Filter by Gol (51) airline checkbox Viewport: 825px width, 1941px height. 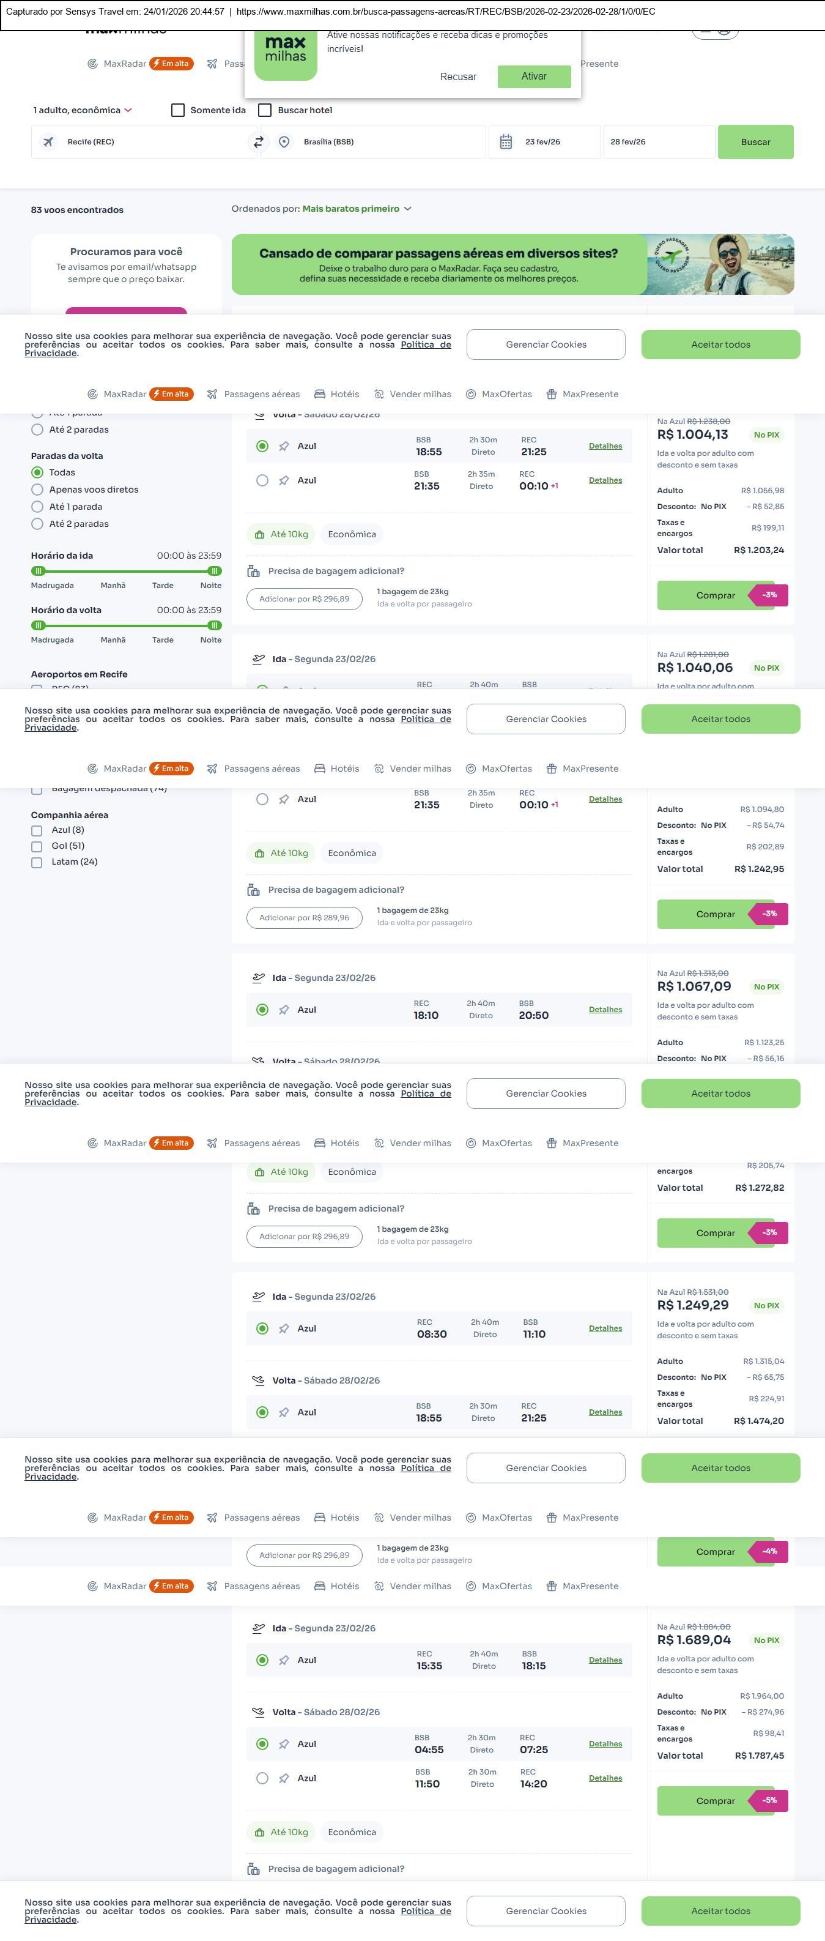37,846
